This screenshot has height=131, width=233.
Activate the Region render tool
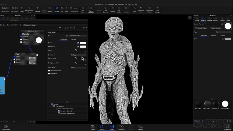[50, 9]
